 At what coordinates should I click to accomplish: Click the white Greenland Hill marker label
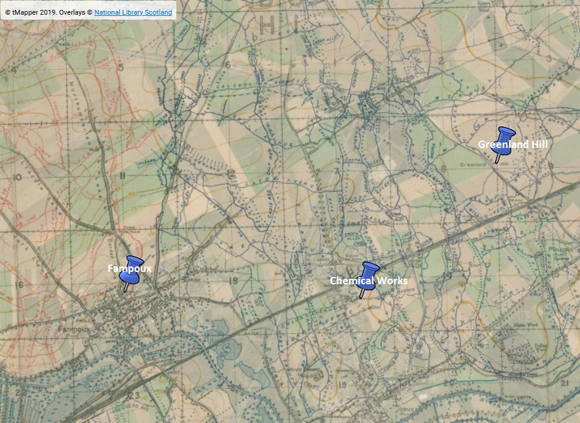512,145
